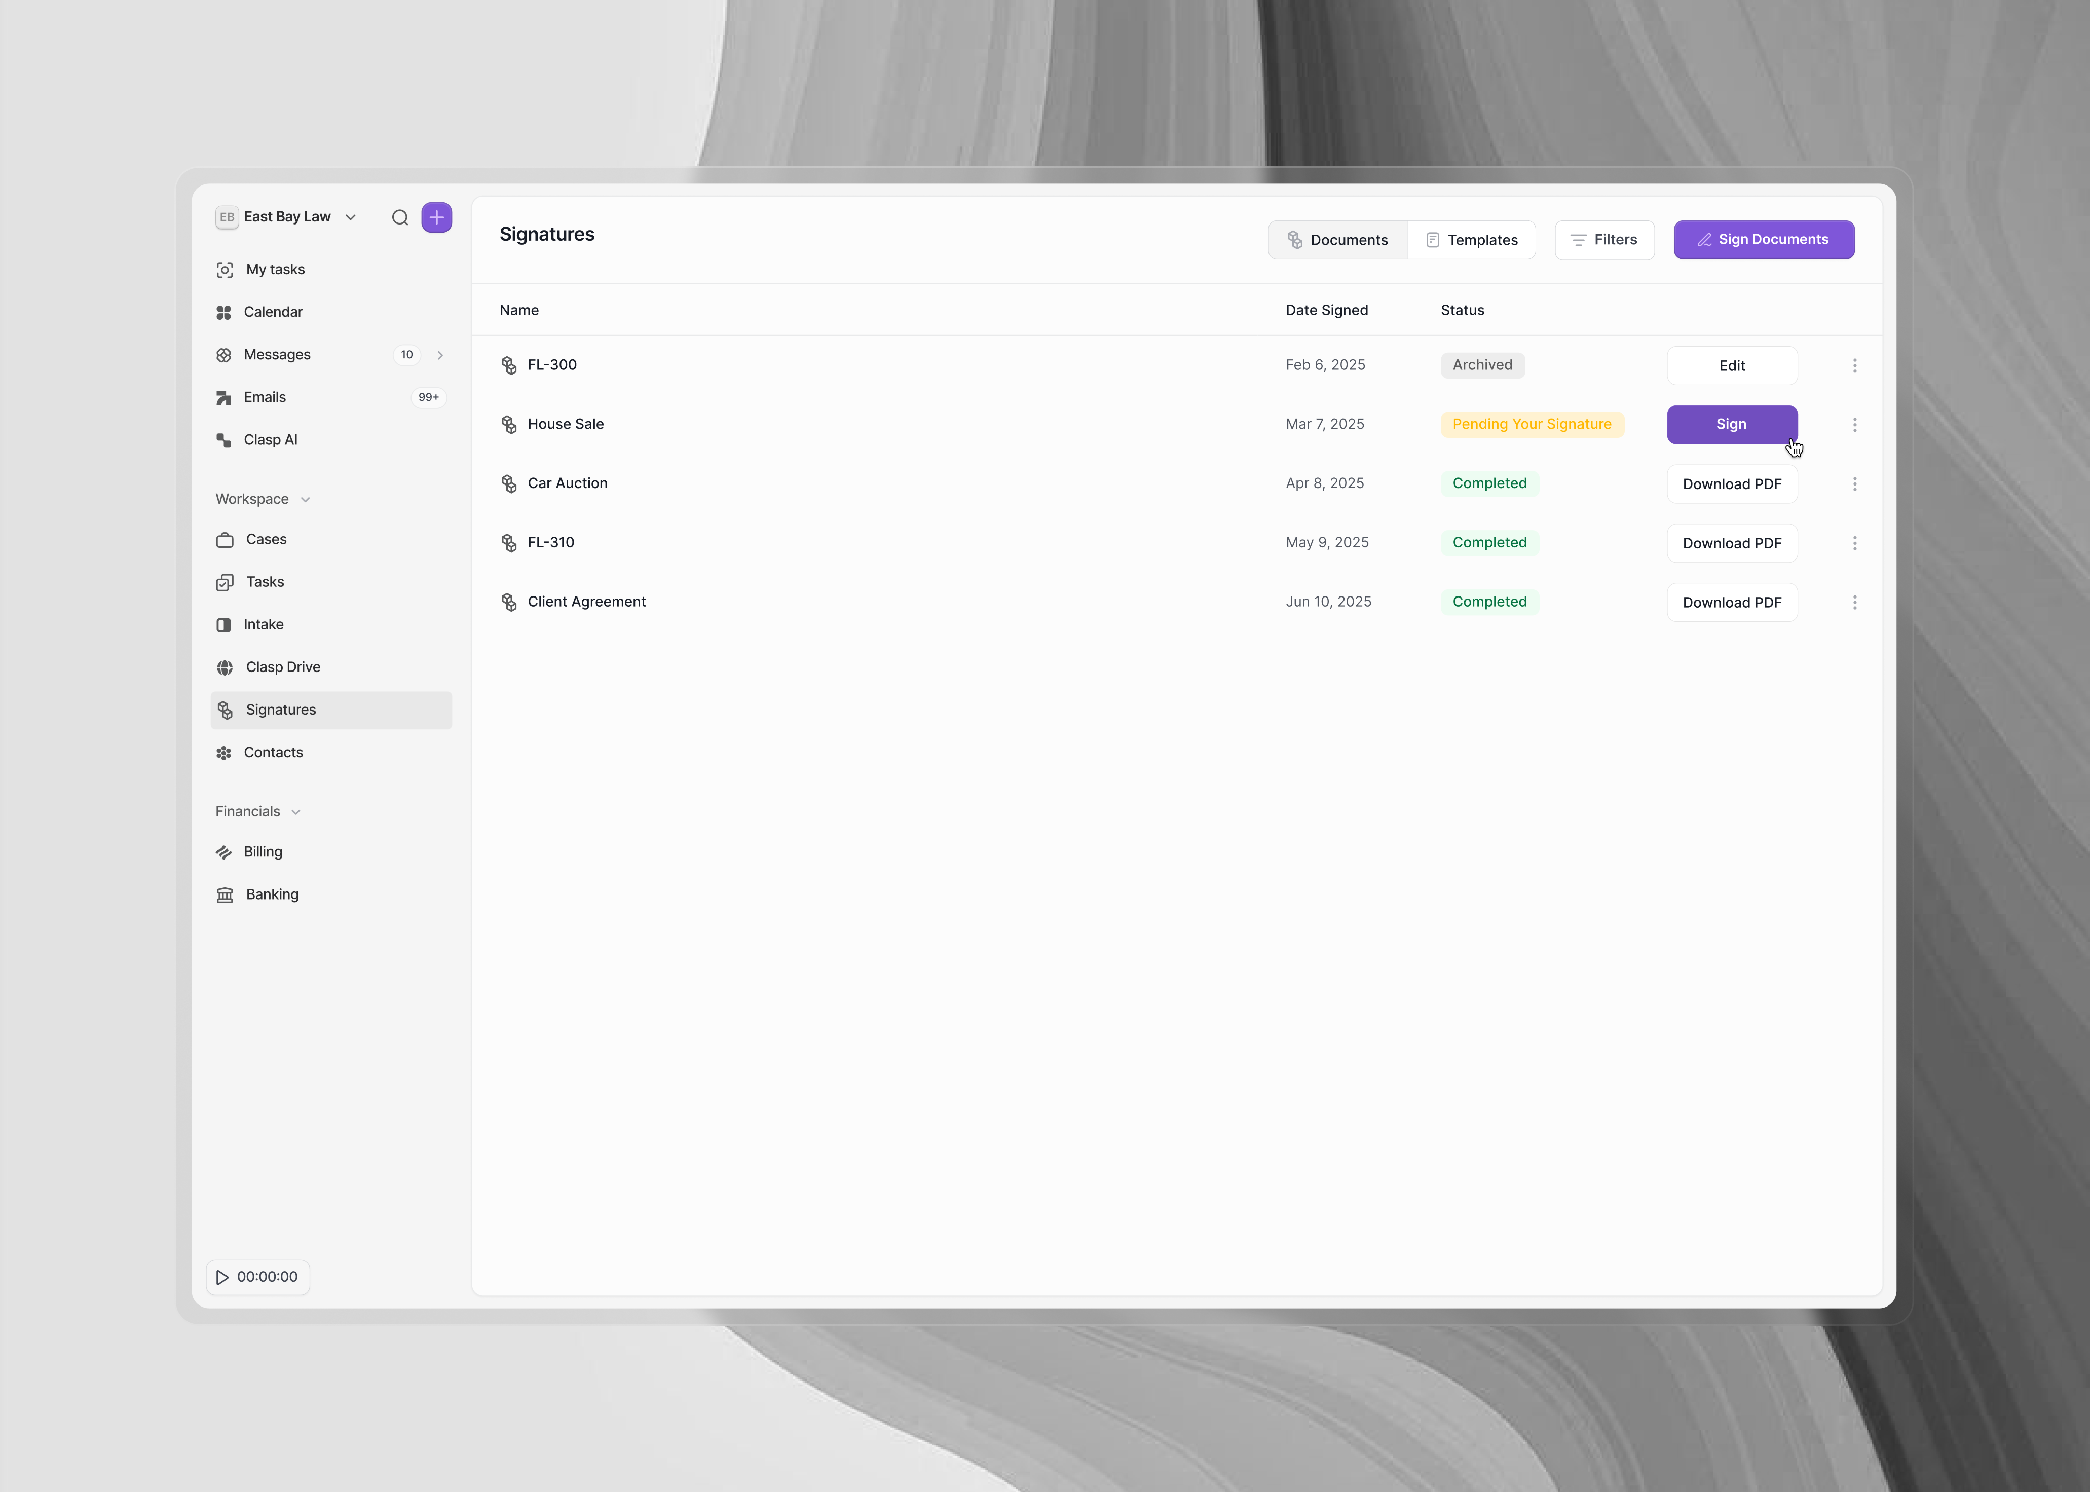Click the search magnifier icon in sidebar
The height and width of the screenshot is (1492, 2090).
pyautogui.click(x=400, y=218)
